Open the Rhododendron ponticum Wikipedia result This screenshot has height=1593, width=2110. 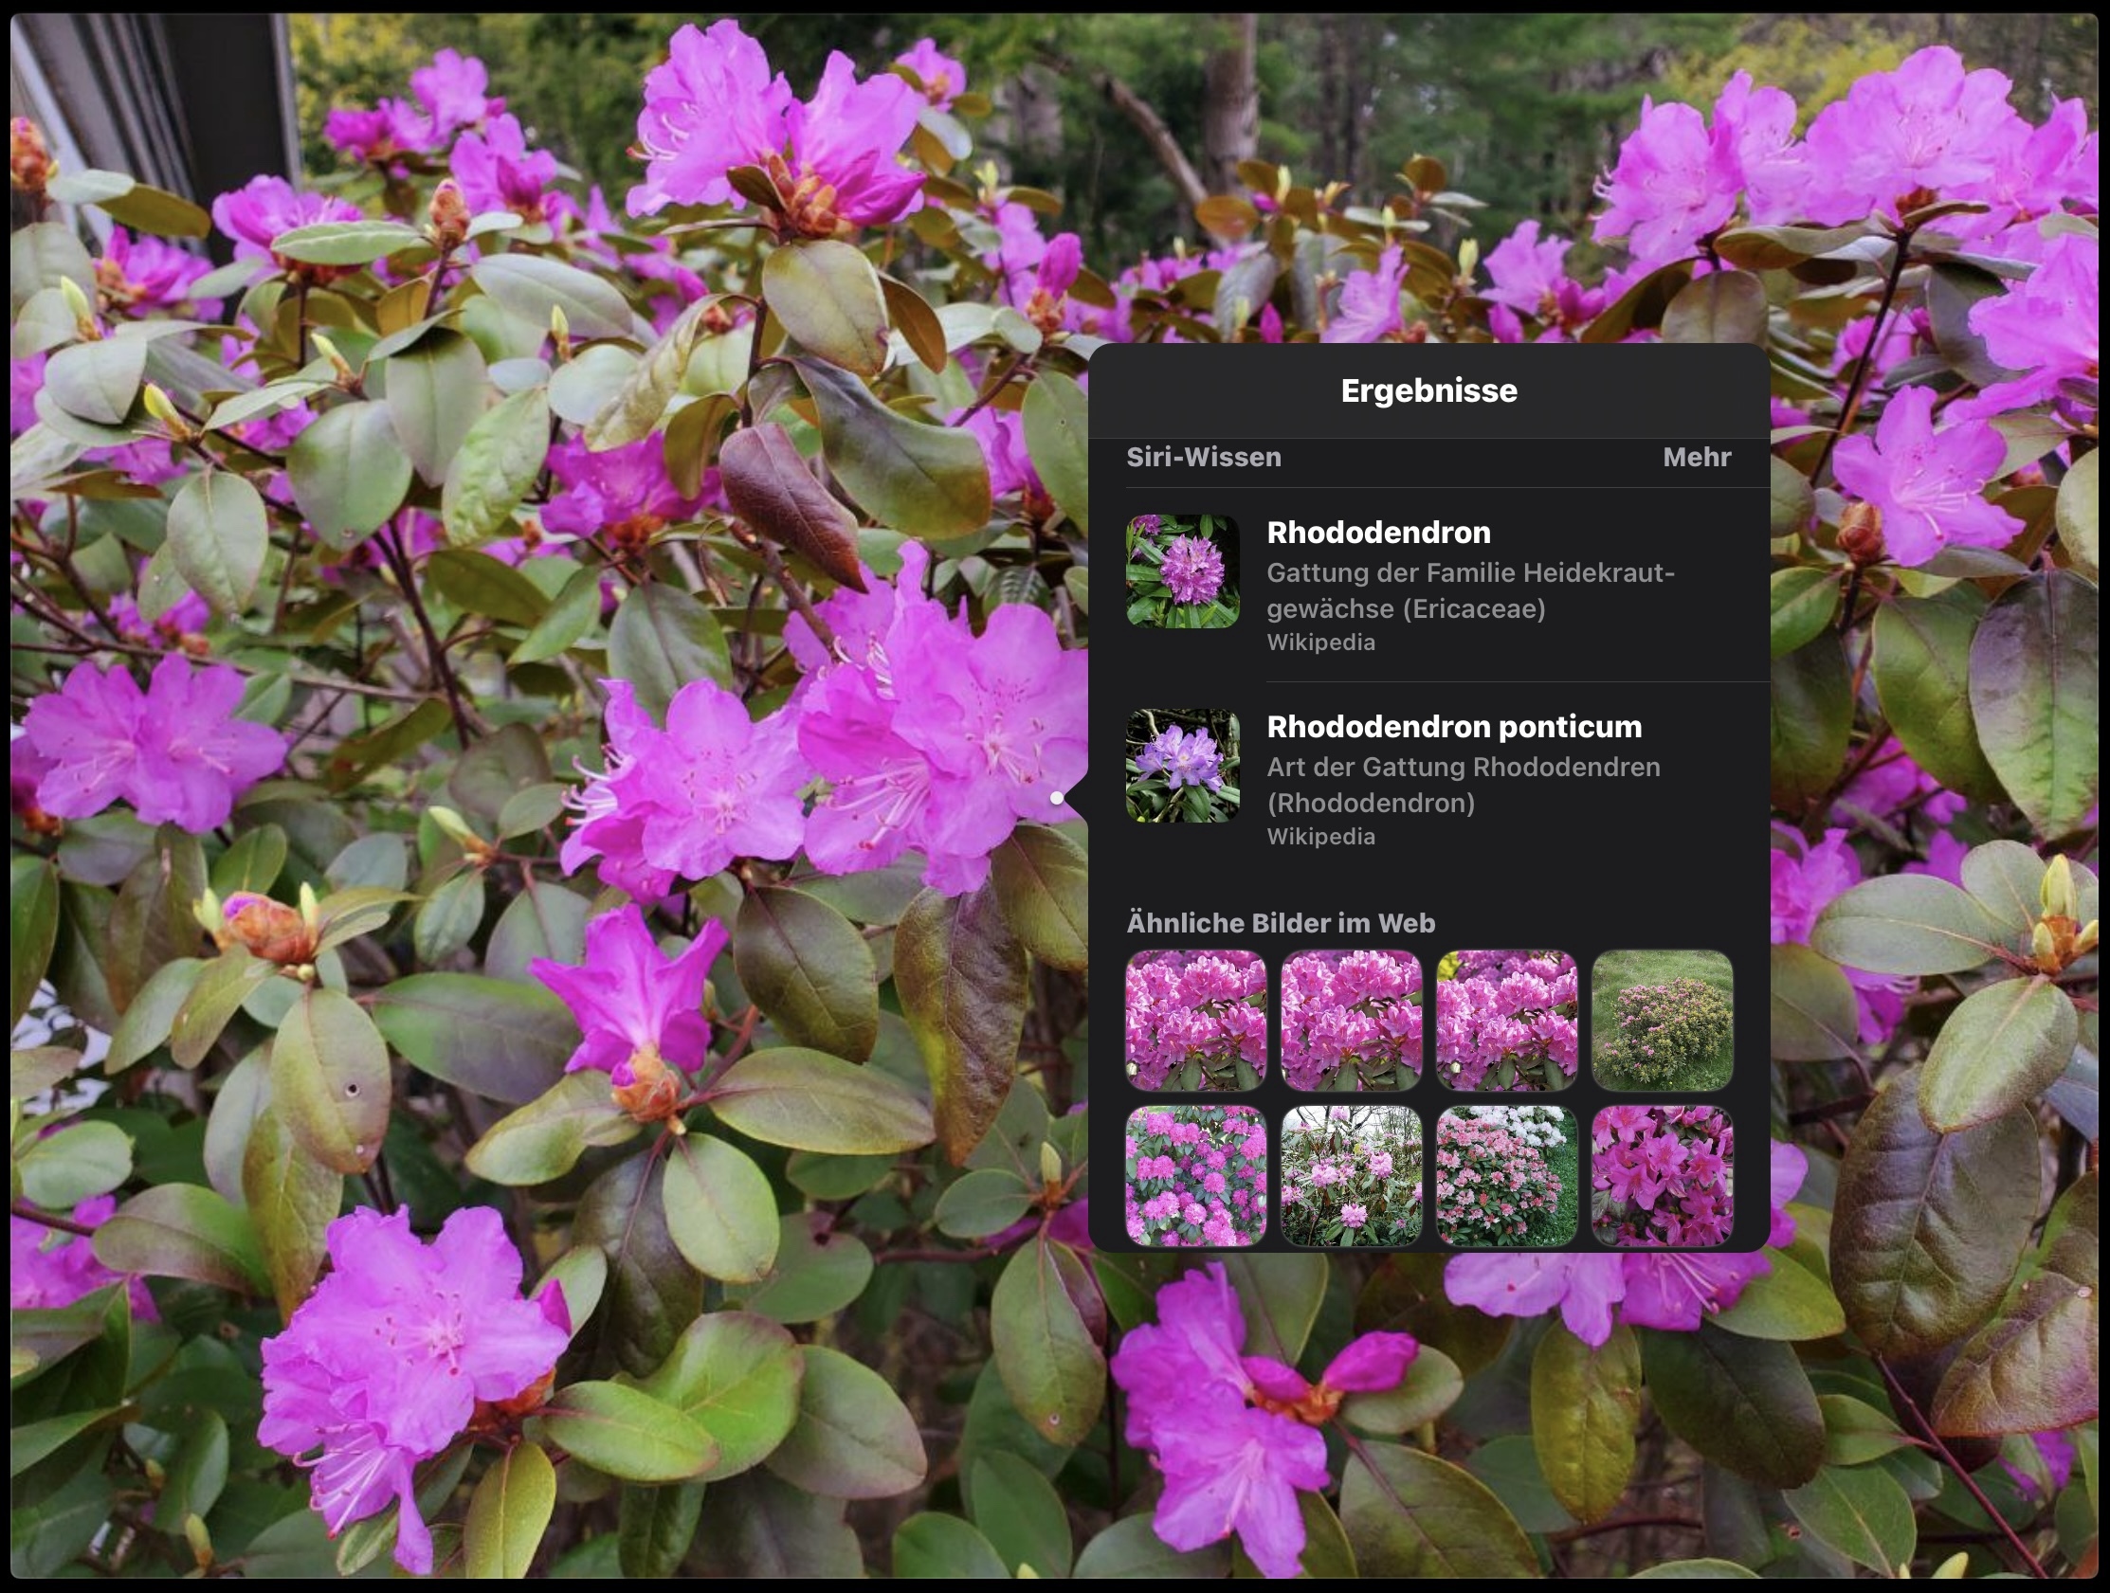(x=1428, y=779)
